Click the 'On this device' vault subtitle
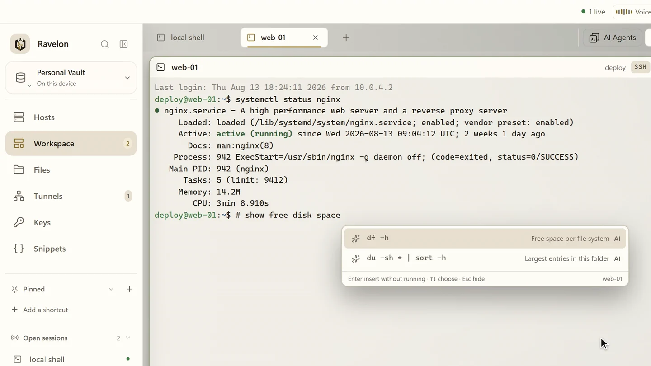651x366 pixels. [57, 84]
